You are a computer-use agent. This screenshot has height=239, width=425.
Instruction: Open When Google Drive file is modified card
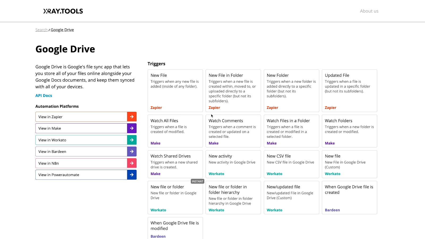point(175,228)
